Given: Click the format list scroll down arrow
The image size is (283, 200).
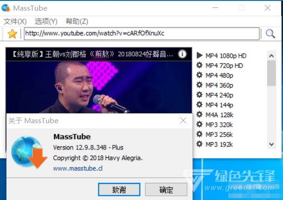Looking at the screenshot, I should pyautogui.click(x=271, y=144).
